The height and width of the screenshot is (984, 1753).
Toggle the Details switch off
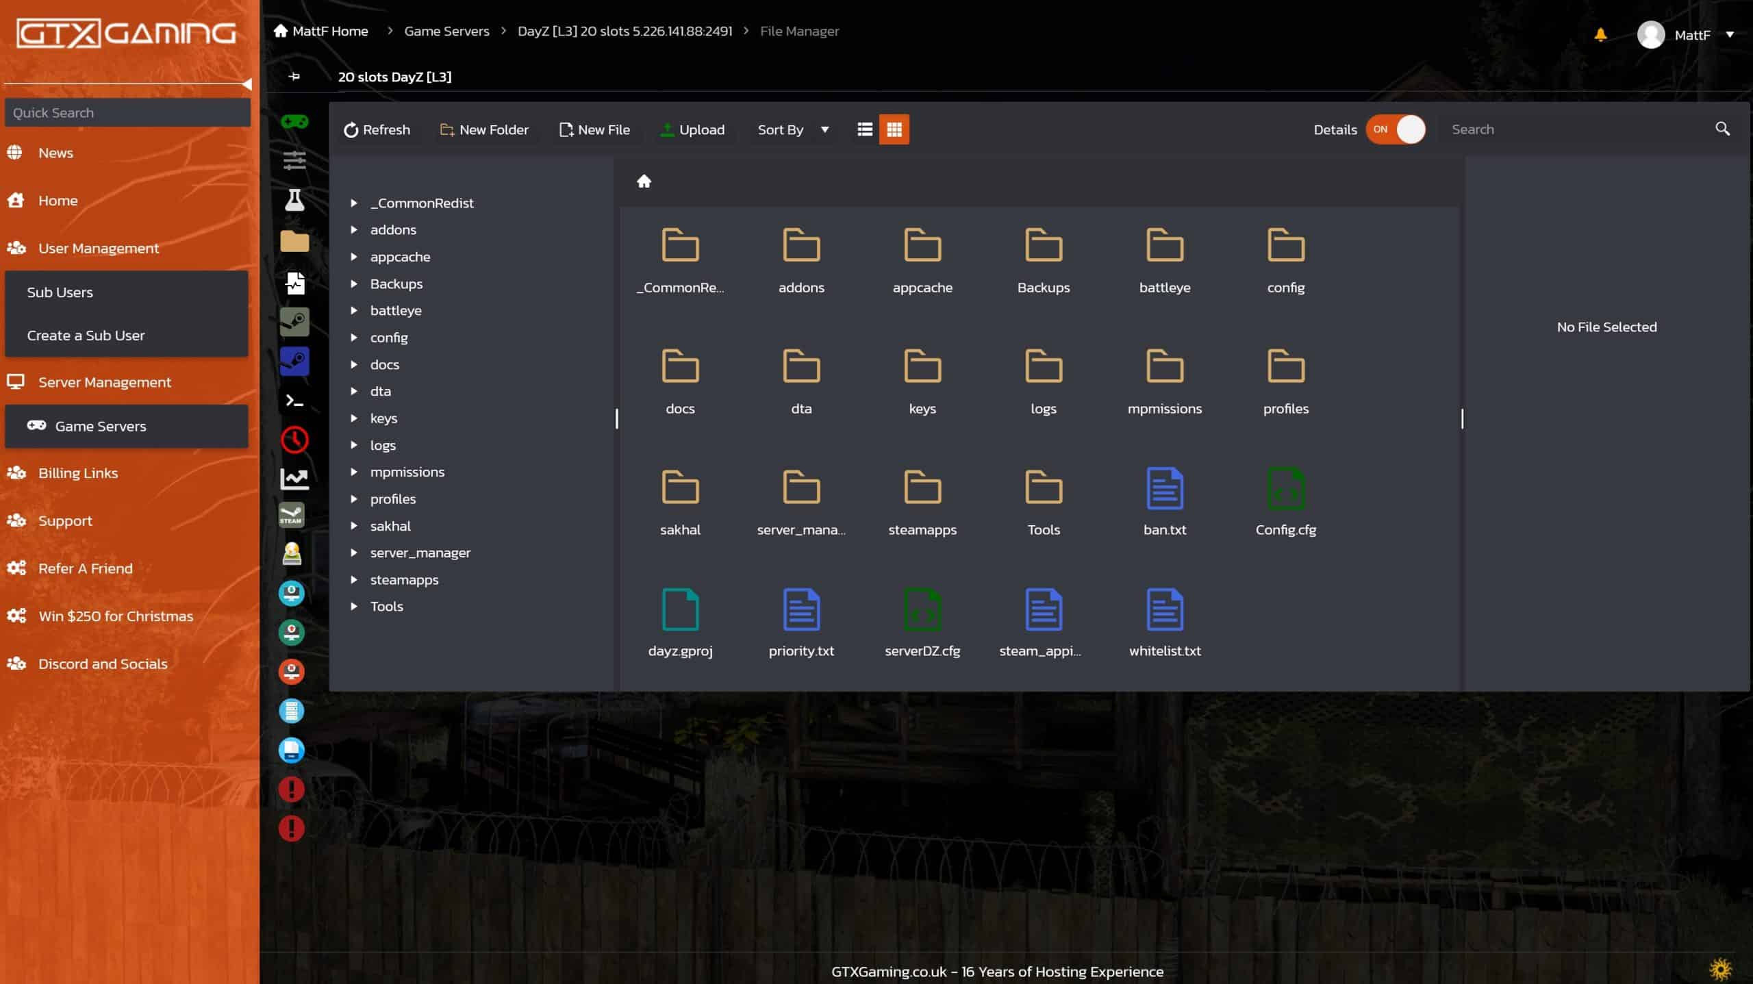(1396, 129)
